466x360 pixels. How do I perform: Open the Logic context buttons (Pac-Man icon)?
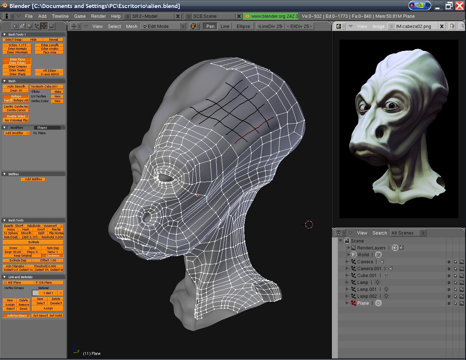pos(15,26)
